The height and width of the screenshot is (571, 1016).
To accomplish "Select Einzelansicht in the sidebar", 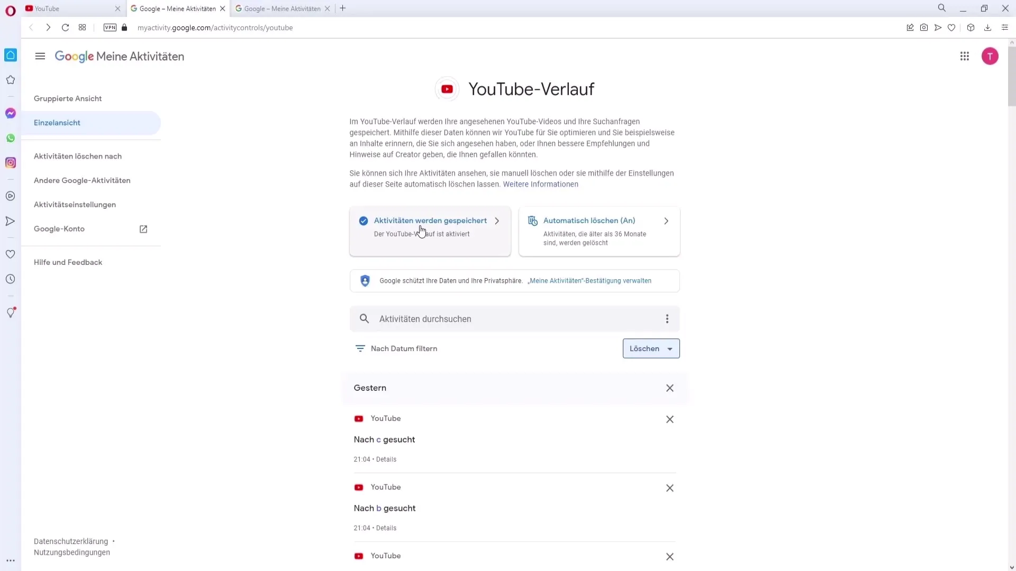I will [91, 123].
